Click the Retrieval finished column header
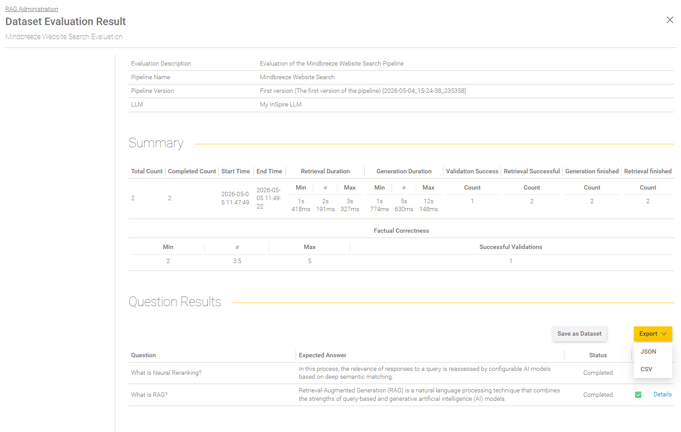The height and width of the screenshot is (432, 681). click(x=648, y=171)
